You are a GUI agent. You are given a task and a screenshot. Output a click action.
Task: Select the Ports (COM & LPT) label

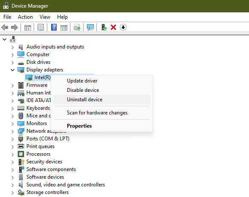pos(48,139)
